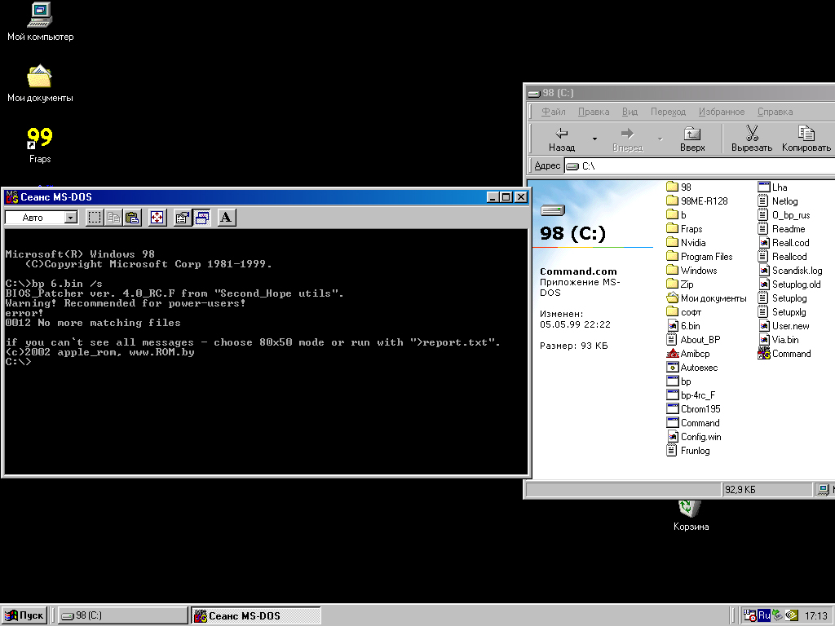Go up one level with Вверх
The width and height of the screenshot is (835, 626).
tap(692, 139)
